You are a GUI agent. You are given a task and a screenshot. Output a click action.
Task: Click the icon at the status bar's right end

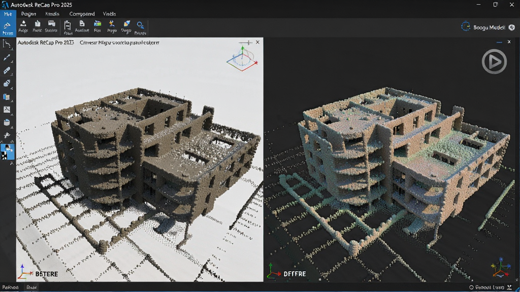[510, 287]
